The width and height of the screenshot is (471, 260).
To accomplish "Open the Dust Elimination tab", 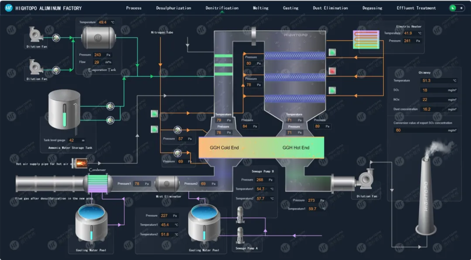I will tap(331, 8).
